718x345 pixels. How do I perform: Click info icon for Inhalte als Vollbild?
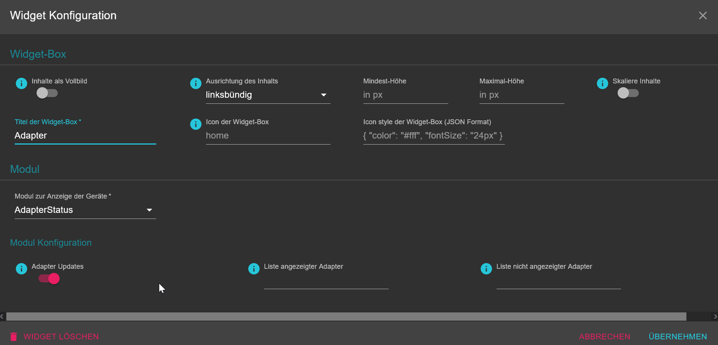[22, 83]
